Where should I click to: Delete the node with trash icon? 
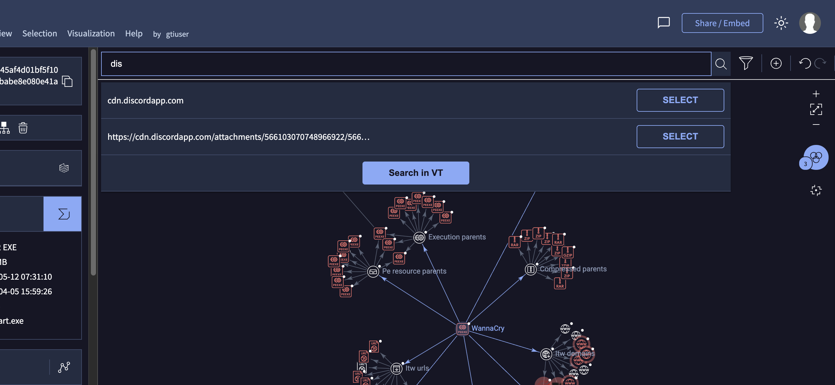point(23,128)
